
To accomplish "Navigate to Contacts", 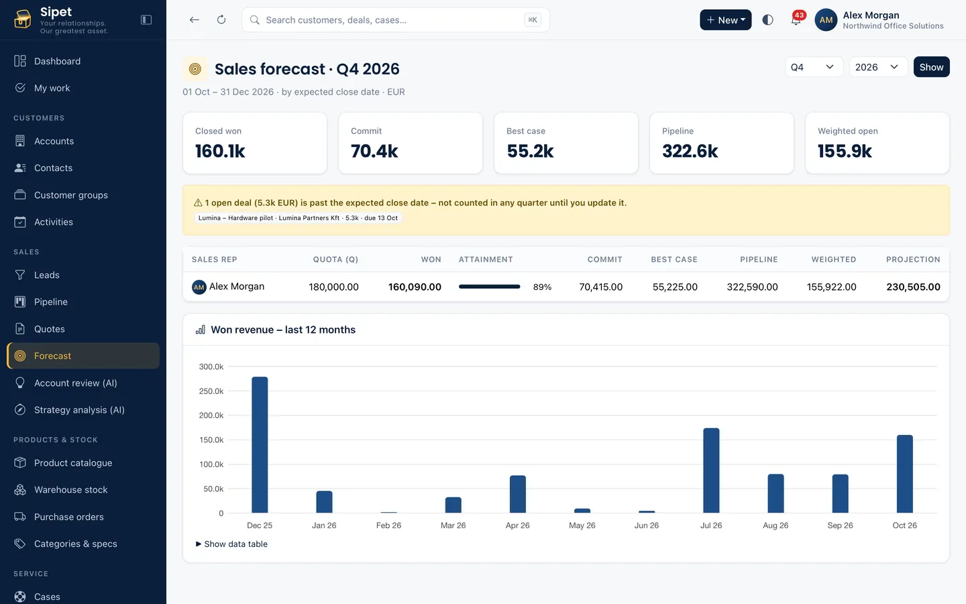I will [83, 168].
